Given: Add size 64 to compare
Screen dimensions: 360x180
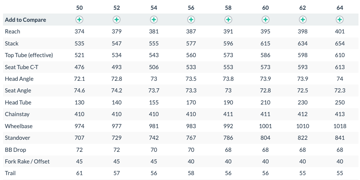Looking at the screenshot, I should (x=340, y=20).
